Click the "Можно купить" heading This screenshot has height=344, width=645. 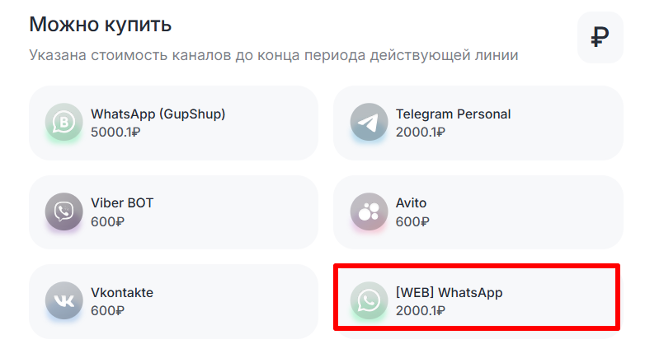pyautogui.click(x=100, y=25)
